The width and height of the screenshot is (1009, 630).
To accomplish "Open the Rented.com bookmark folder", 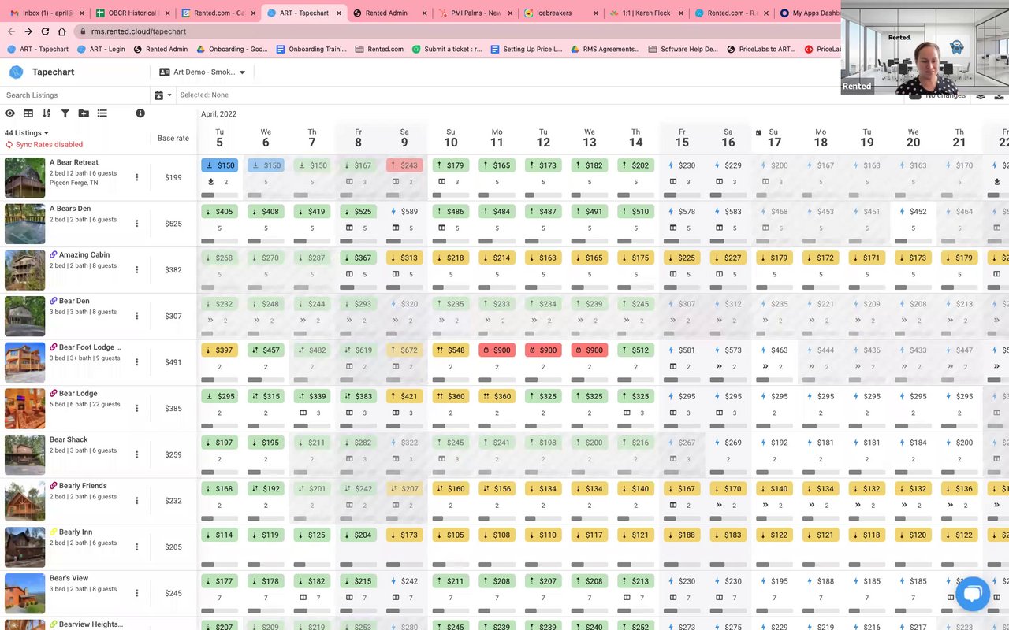I will 379,49.
